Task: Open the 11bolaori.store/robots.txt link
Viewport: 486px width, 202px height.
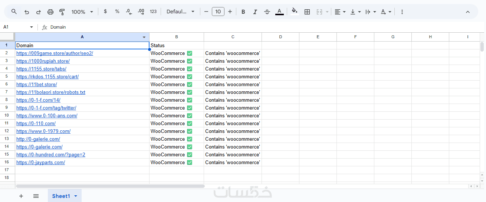Action: pyautogui.click(x=51, y=92)
